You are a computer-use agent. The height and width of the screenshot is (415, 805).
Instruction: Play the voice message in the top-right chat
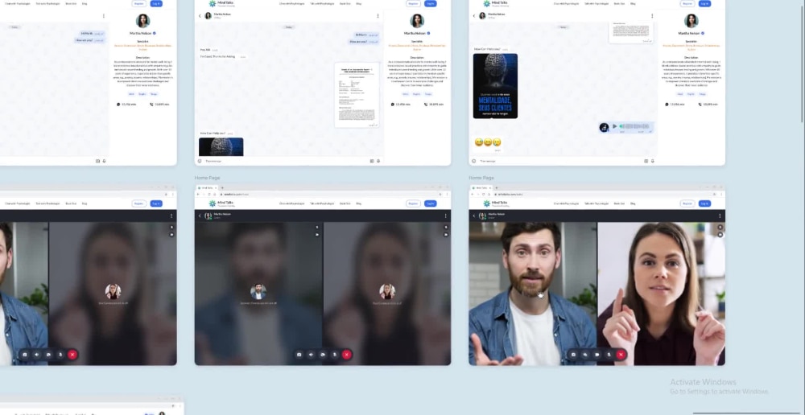[x=614, y=126]
